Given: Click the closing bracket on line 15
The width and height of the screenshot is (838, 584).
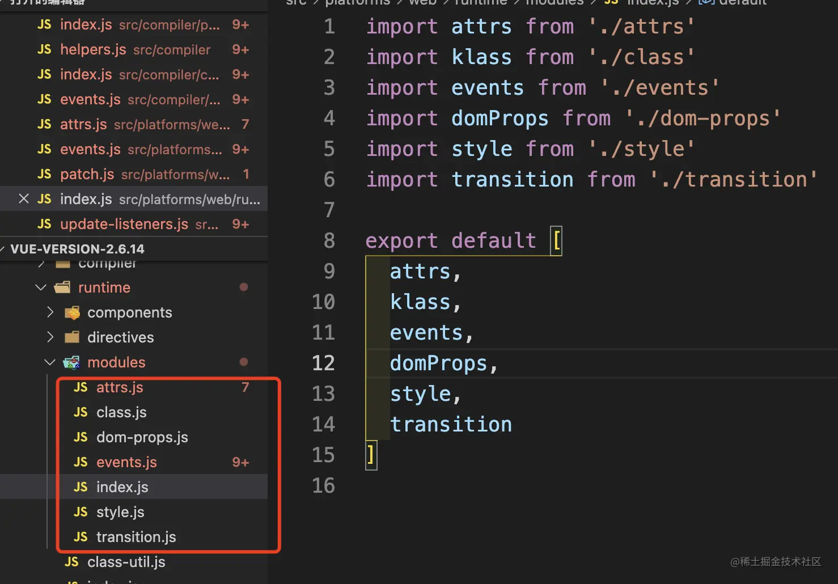Looking at the screenshot, I should (371, 455).
